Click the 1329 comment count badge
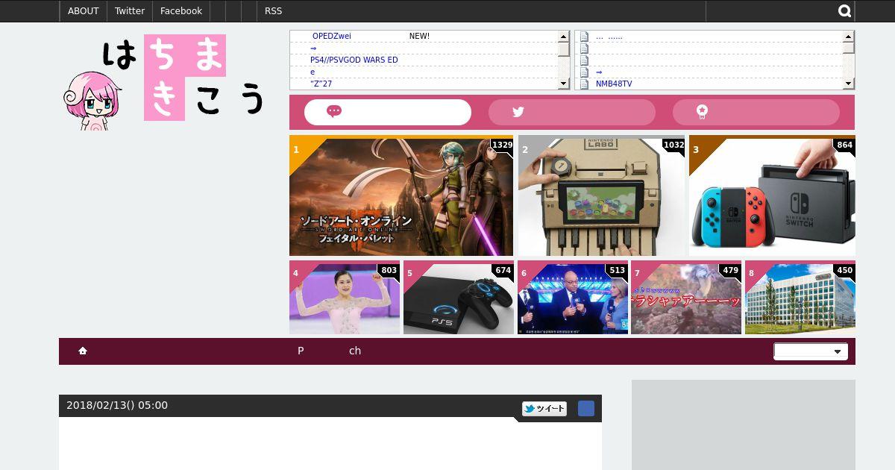The height and width of the screenshot is (470, 895). (x=502, y=145)
